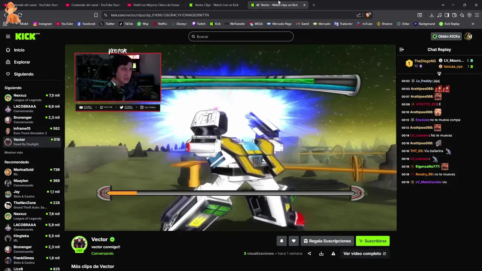This screenshot has width=482, height=271.
Task: Switch to second YouTube Studio tab
Action: pos(93,5)
